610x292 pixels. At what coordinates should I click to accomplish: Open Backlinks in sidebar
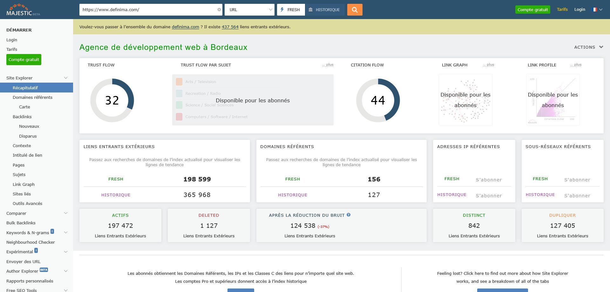pyautogui.click(x=22, y=117)
